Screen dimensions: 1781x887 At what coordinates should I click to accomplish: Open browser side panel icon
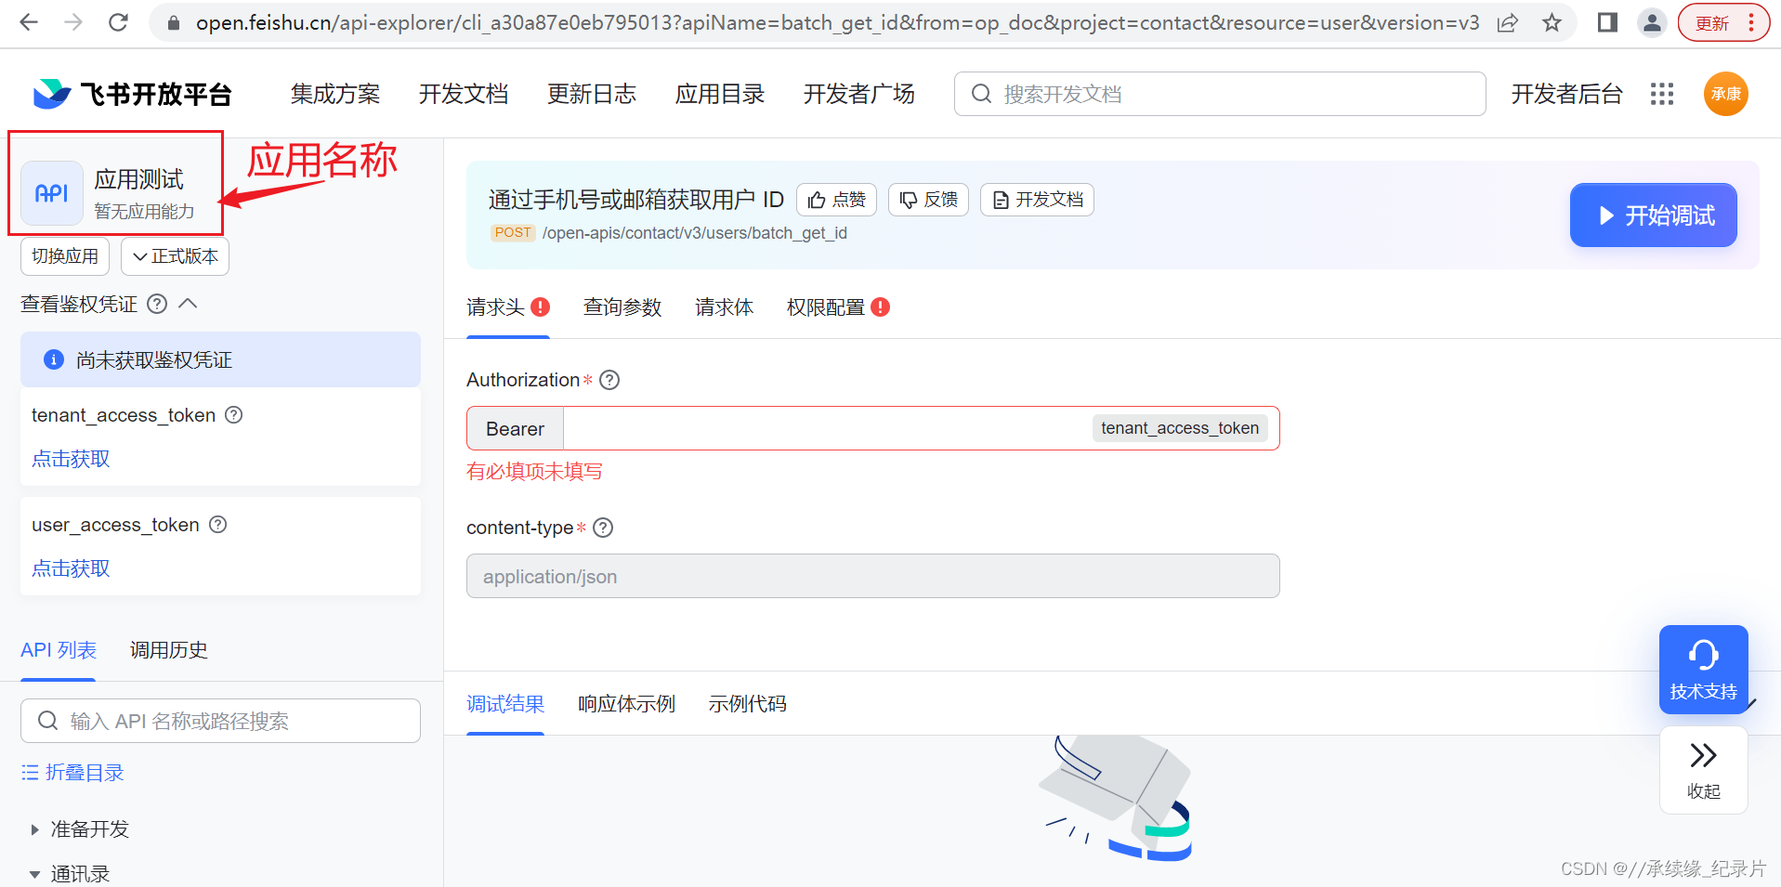click(1607, 22)
